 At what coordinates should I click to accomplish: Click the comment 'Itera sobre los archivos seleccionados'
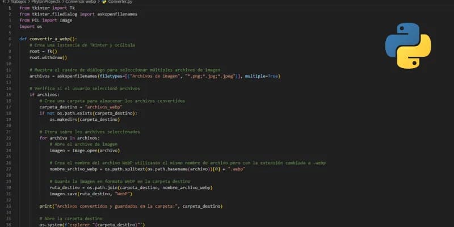[x=90, y=132]
